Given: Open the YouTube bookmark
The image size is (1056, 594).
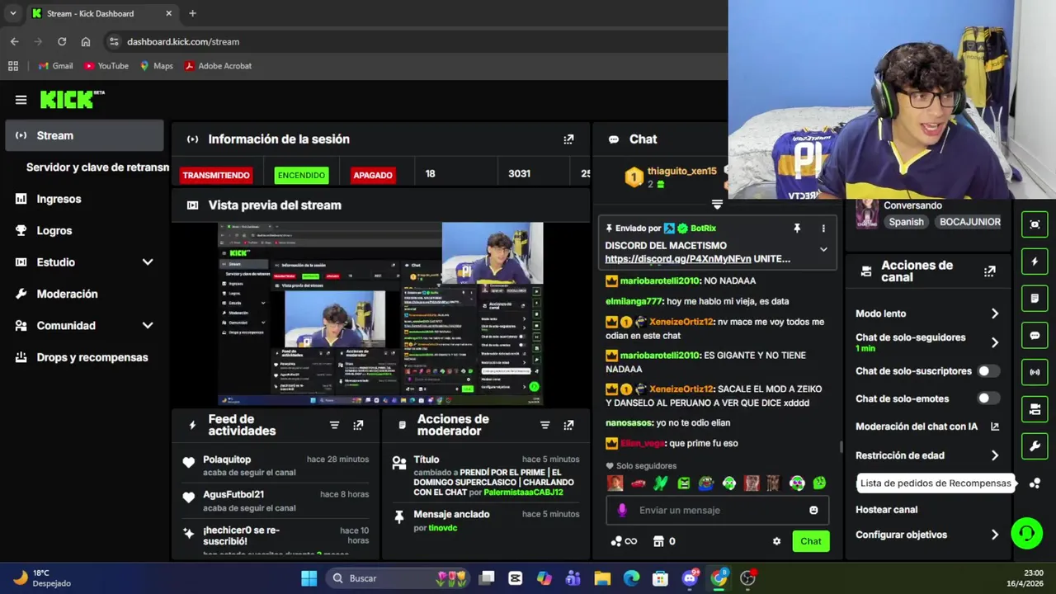Looking at the screenshot, I should click(106, 66).
